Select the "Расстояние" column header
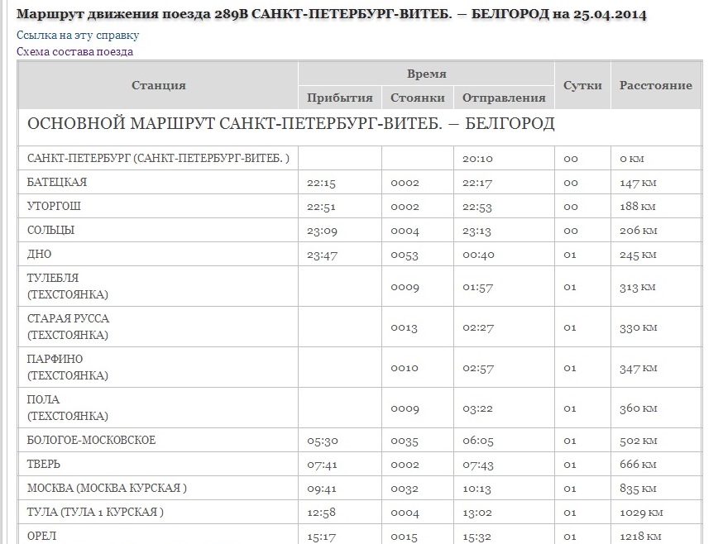Viewport: 723px width, 544px height. coord(655,85)
